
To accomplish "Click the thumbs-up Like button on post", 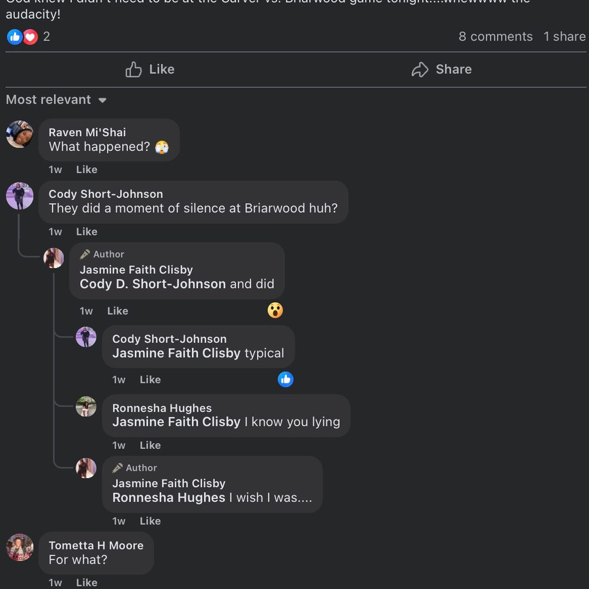I will (150, 70).
